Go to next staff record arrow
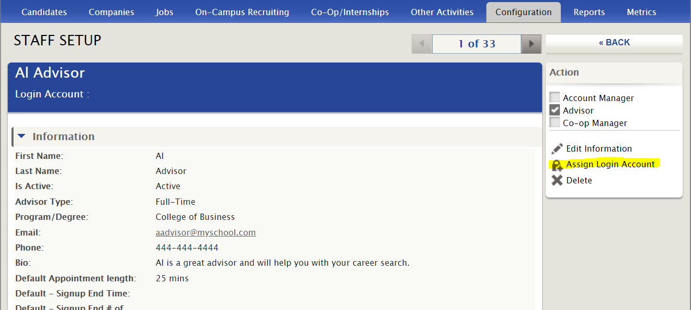This screenshot has width=691, height=310. tap(531, 44)
